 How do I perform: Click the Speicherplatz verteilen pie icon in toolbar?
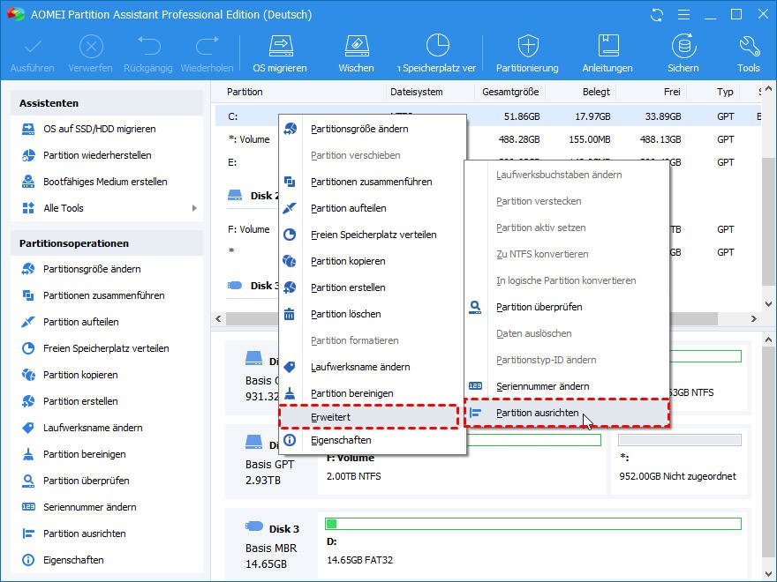438,46
